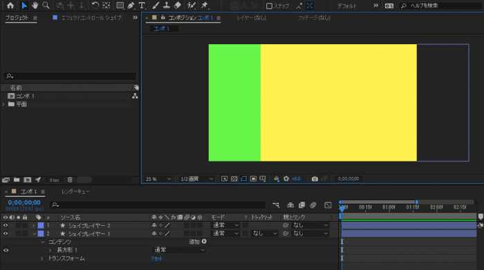Take snapshot with the camera icon
This screenshot has height=270, width=484.
(x=315, y=179)
